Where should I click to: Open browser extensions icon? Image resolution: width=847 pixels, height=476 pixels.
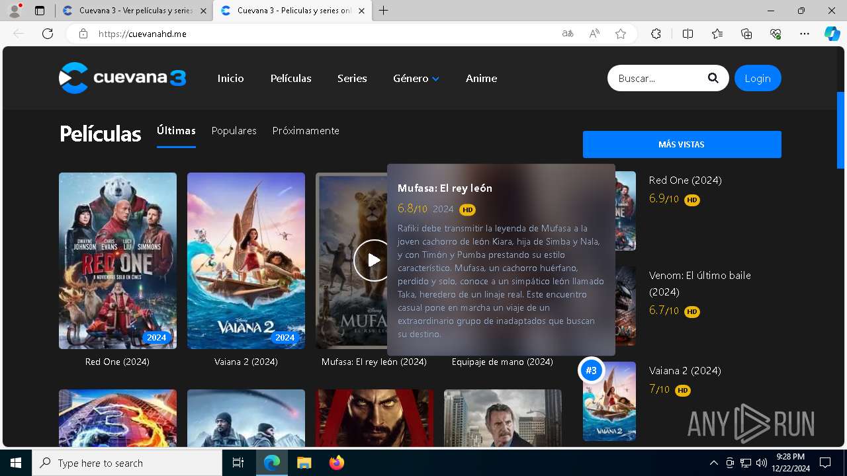tap(656, 34)
